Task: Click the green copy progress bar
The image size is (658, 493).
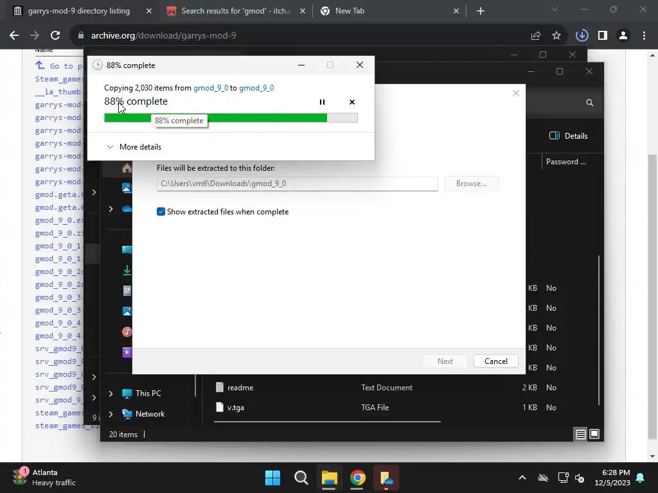Action: [231, 118]
